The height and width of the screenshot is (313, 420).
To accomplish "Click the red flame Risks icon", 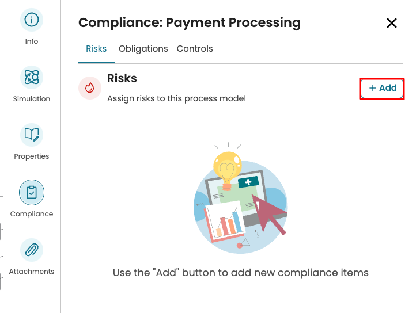I will [89, 88].
